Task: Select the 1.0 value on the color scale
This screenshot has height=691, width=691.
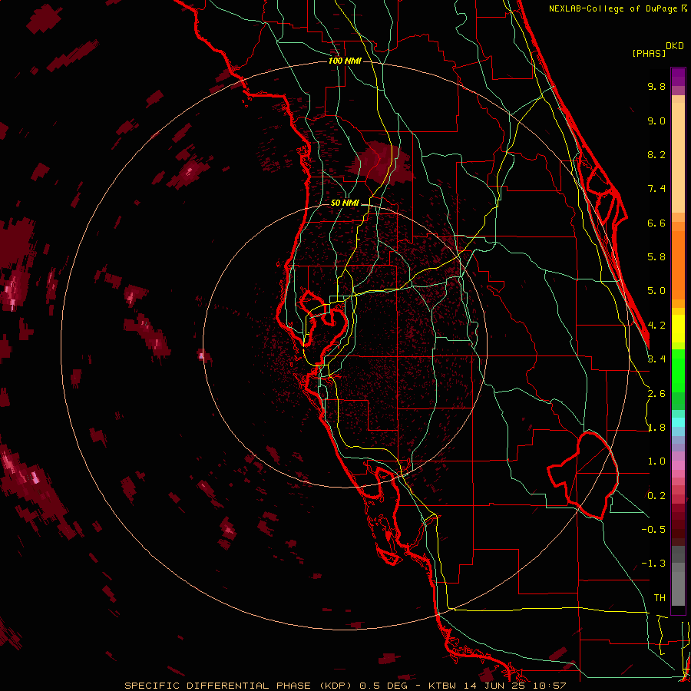Action: 656,461
